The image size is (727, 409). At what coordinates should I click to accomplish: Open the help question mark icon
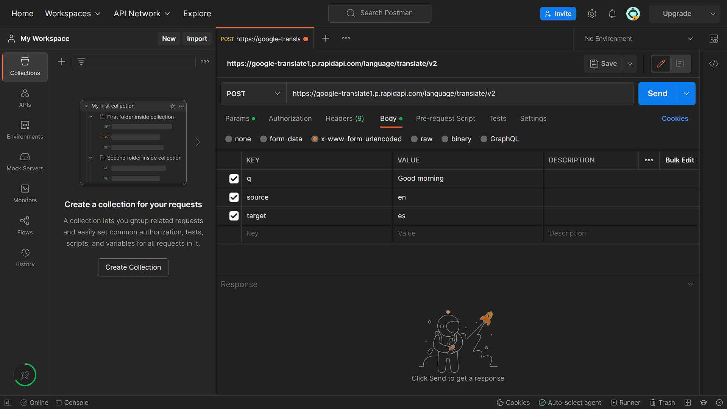(719, 403)
